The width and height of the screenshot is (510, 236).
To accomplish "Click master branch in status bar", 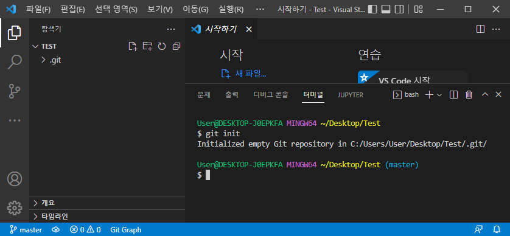I will [26, 230].
